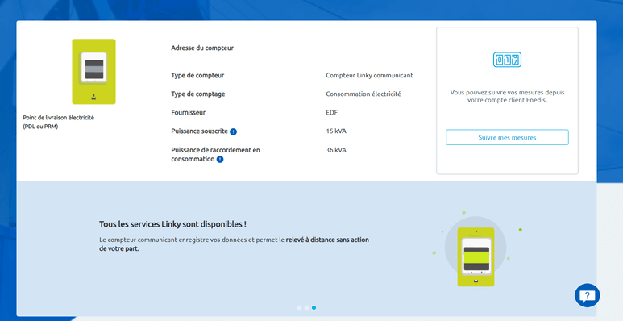The image size is (623, 321).
Task: Click the Suivre mes mesures button
Action: (507, 137)
